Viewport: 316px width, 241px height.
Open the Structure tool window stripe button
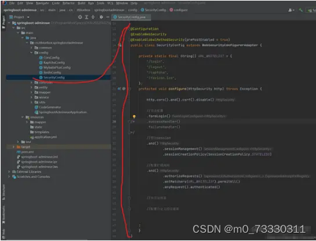(x=3, y=192)
